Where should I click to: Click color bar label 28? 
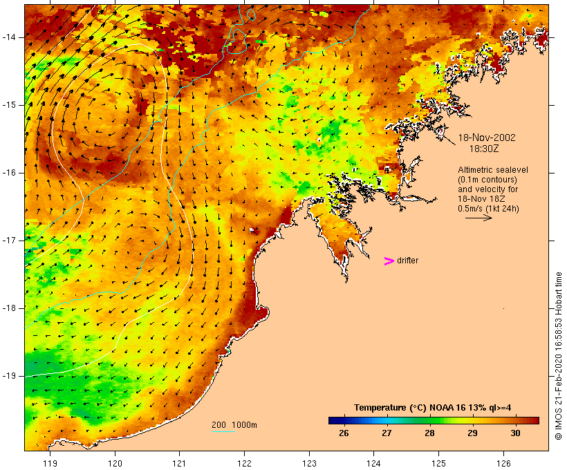(x=429, y=433)
